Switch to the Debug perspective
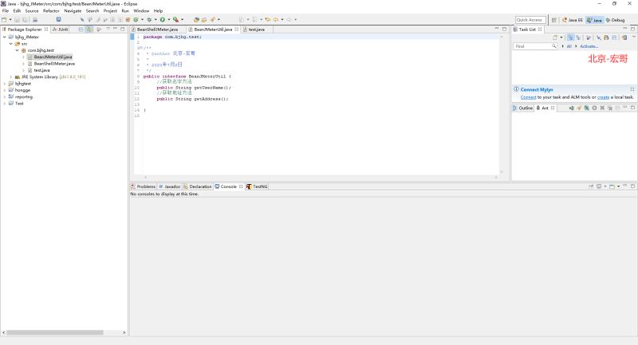Viewport: 638px width, 345px height. 615,20
